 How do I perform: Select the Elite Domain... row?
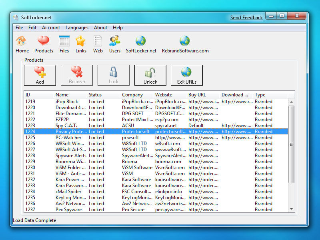pos(156,114)
